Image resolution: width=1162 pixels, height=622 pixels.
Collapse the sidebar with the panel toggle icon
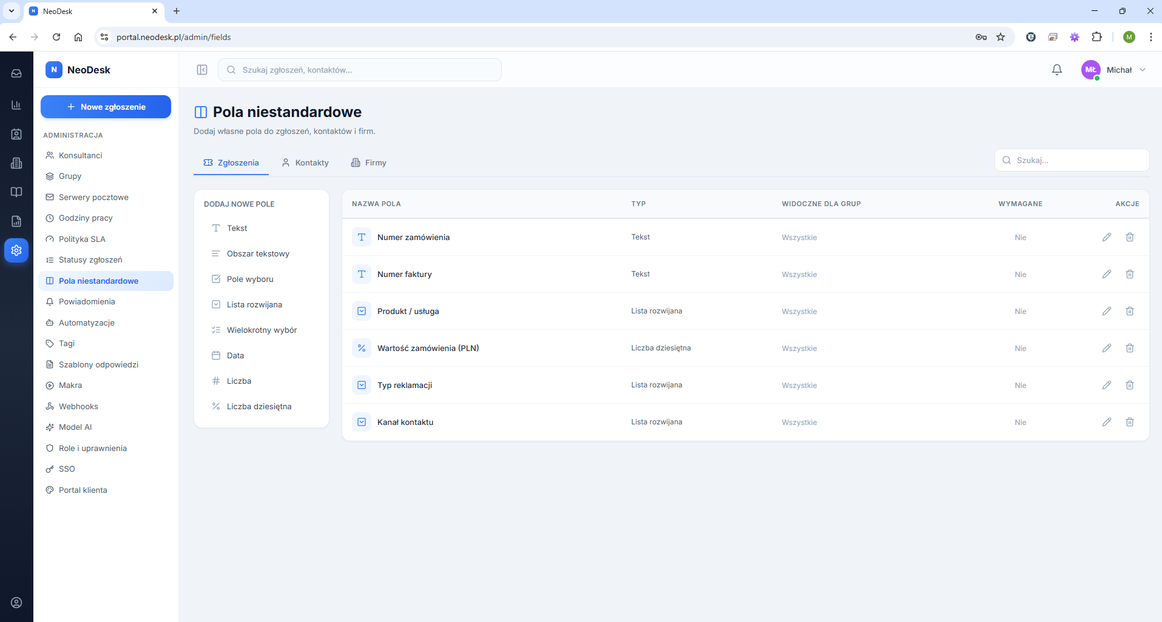[x=202, y=70]
